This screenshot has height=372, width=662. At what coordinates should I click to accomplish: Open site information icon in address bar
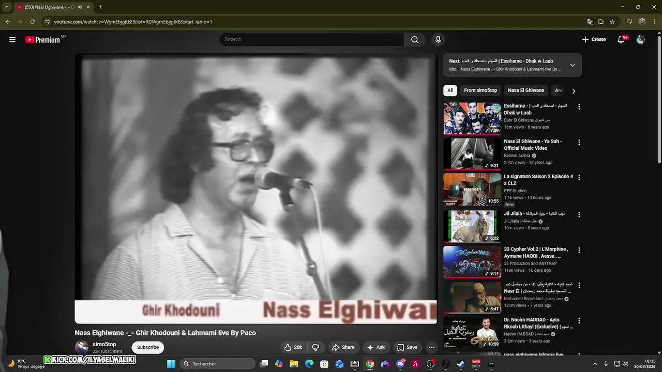pyautogui.click(x=47, y=22)
